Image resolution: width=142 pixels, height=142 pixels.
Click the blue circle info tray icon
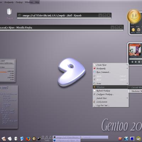(132, 138)
